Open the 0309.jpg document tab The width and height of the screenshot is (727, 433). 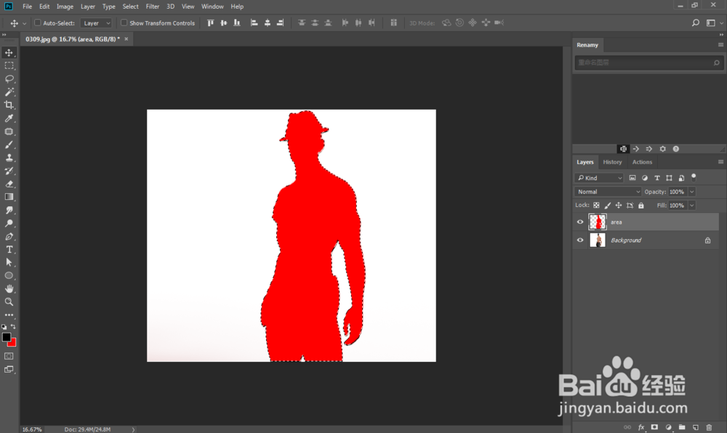tap(71, 38)
